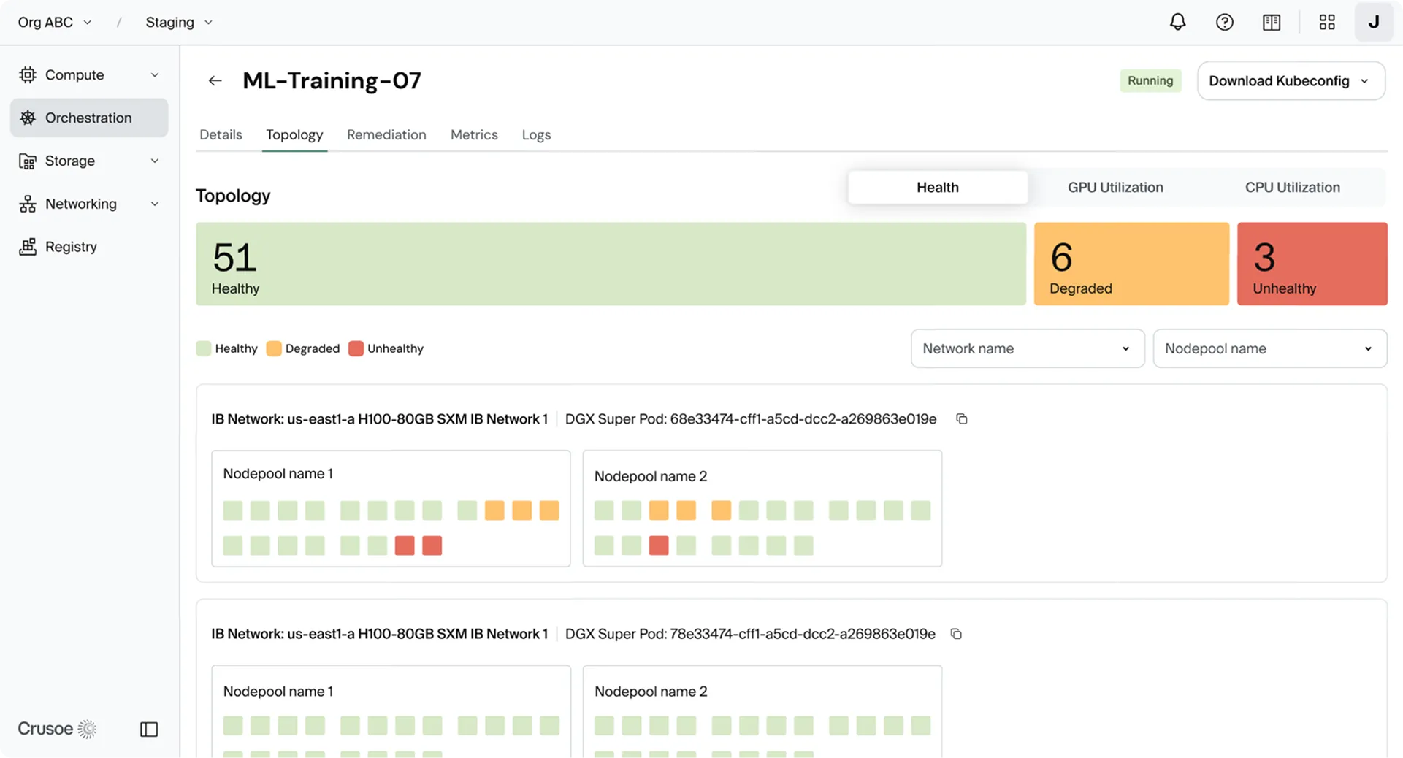Click the Crusoe logo
Viewport: 1403px width, 758px height.
tap(57, 729)
